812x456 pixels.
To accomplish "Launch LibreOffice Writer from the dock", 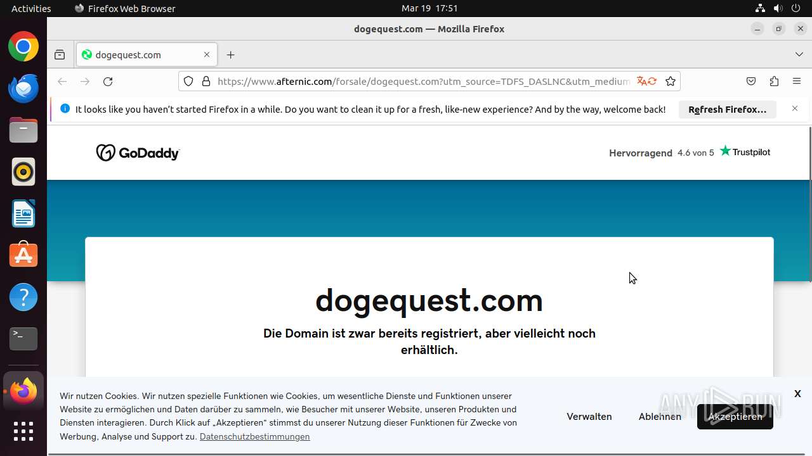I will coord(23,213).
